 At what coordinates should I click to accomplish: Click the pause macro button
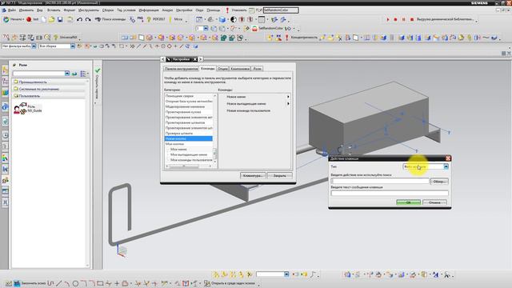[x=403, y=19]
